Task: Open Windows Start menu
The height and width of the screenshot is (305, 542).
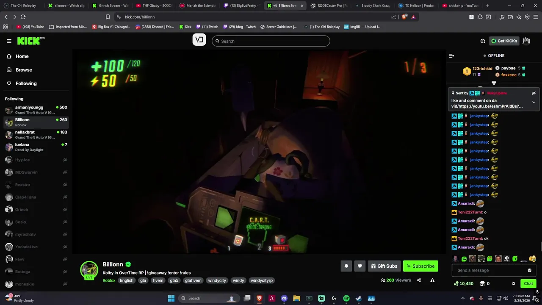Action: [171, 298]
